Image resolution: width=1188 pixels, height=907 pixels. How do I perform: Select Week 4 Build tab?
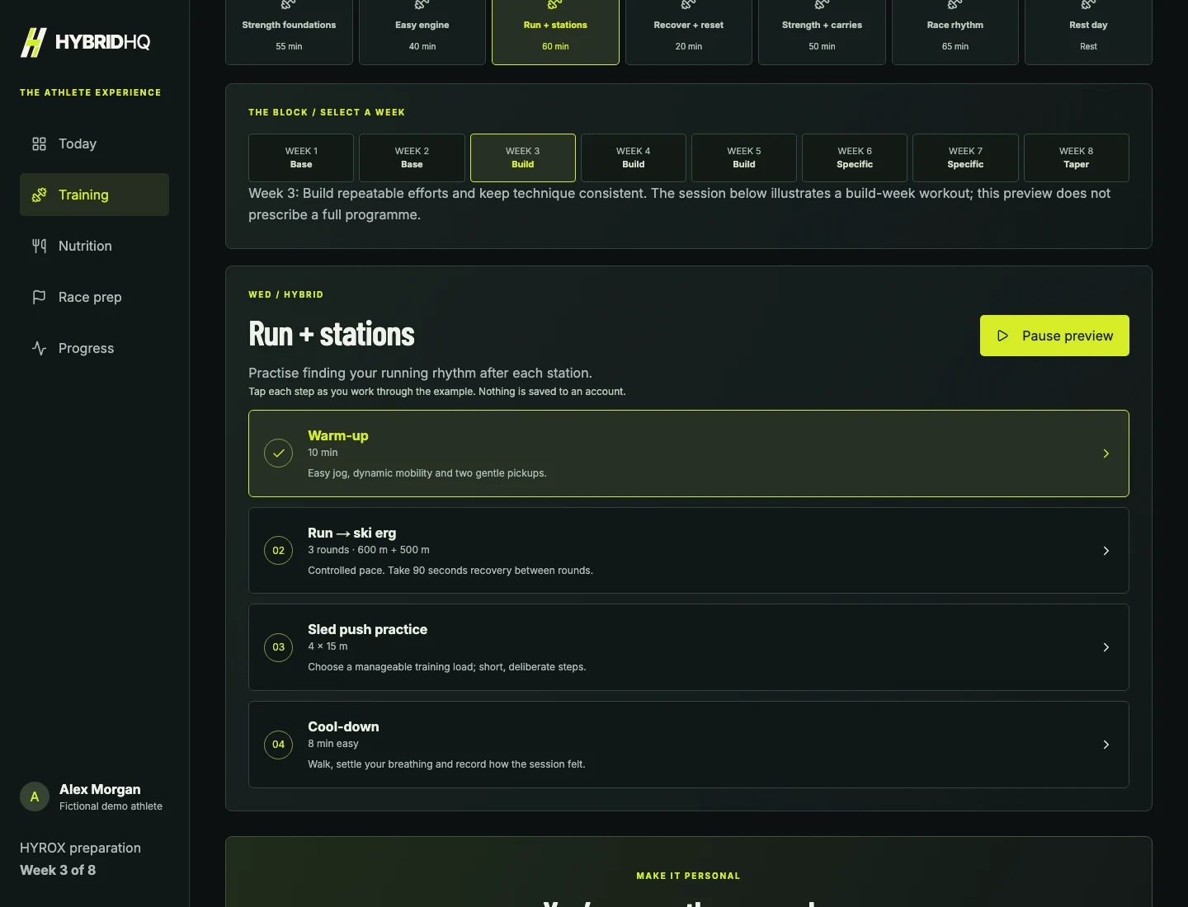click(634, 157)
